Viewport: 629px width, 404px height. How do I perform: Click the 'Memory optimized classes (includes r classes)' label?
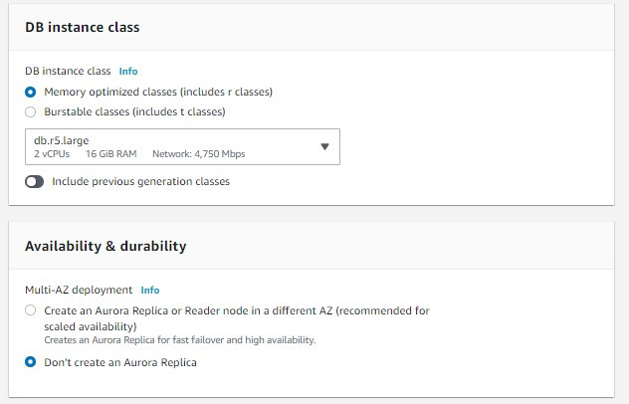(158, 92)
